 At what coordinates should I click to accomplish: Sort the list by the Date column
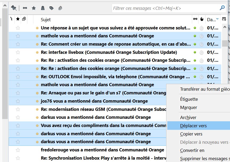click(212, 19)
